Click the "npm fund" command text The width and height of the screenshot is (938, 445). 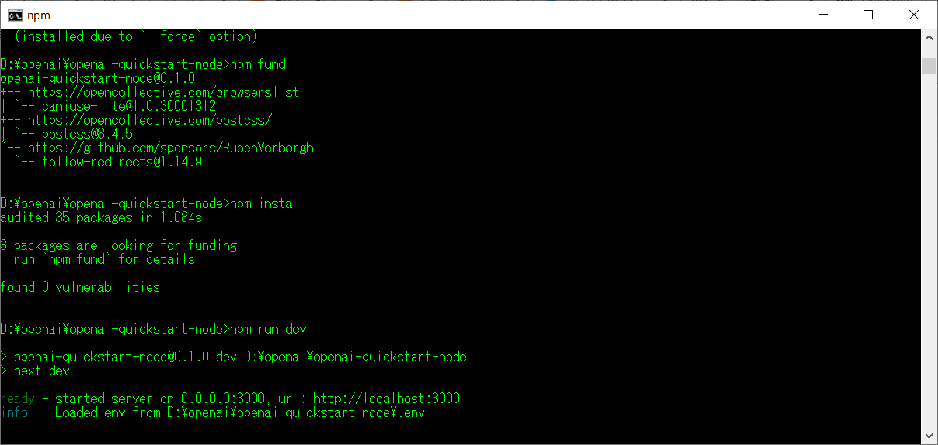click(258, 64)
